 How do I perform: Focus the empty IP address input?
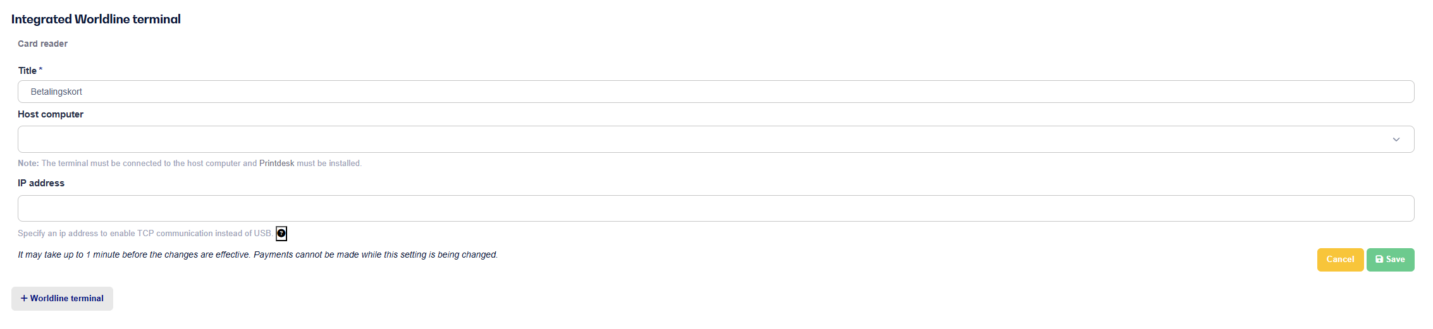(716, 208)
